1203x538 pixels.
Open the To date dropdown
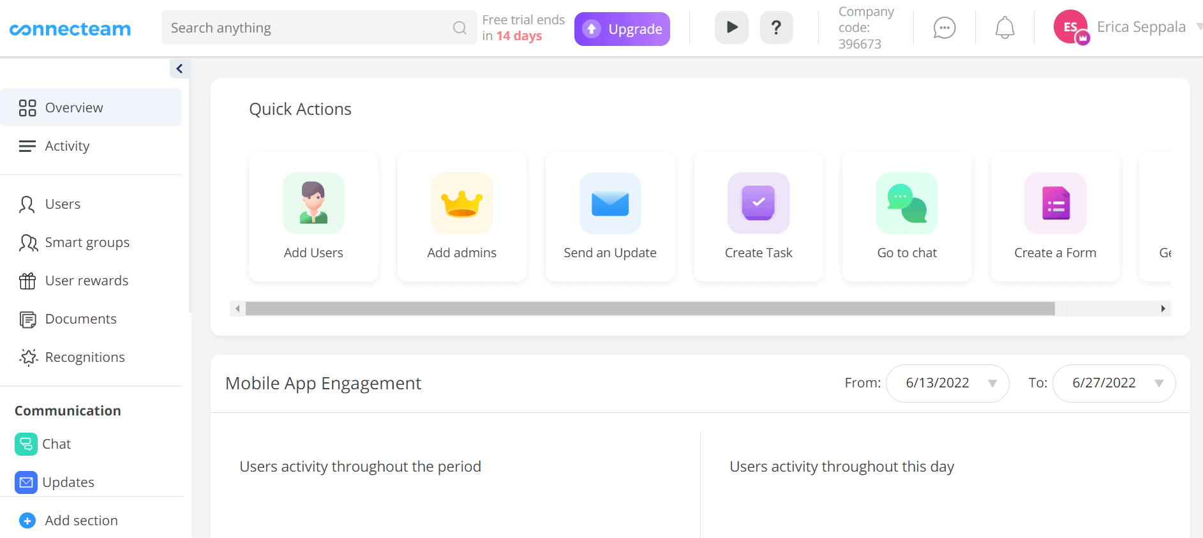pyautogui.click(x=1114, y=383)
